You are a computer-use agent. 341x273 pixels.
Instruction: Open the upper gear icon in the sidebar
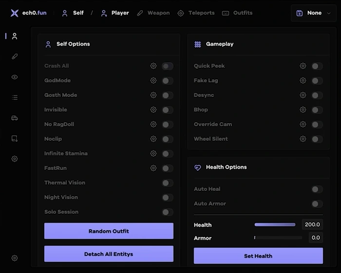click(x=15, y=159)
